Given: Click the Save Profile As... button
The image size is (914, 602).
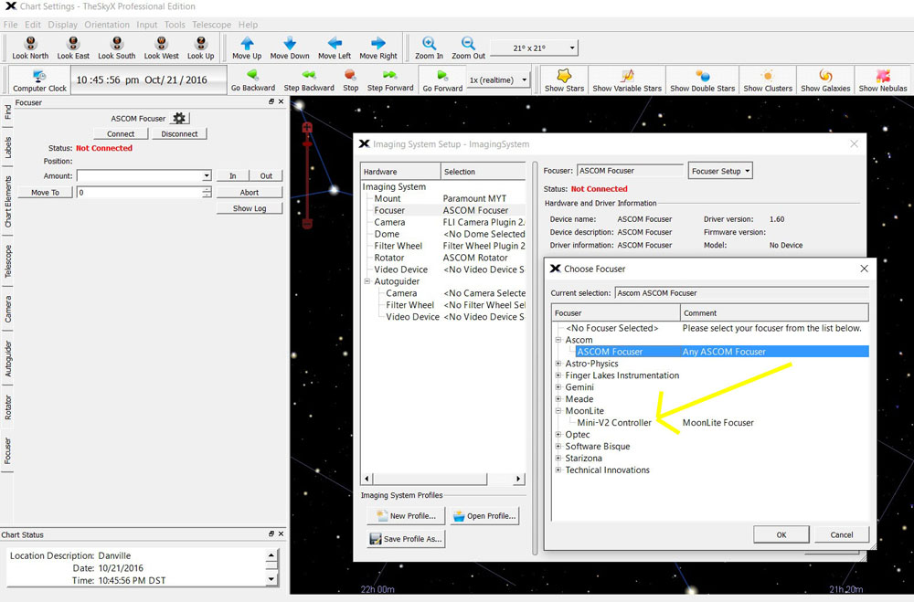Looking at the screenshot, I should tap(406, 538).
